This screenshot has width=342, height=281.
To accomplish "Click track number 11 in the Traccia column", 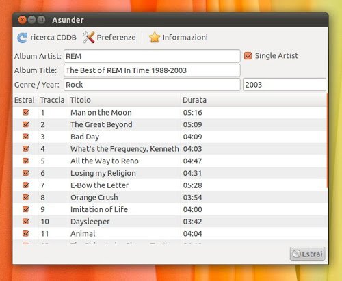I will coord(44,233).
